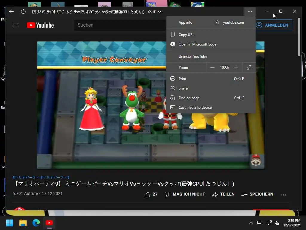Viewport: 306px width, 230px height.
Task: Choose Share in the menu
Action: 211,88
